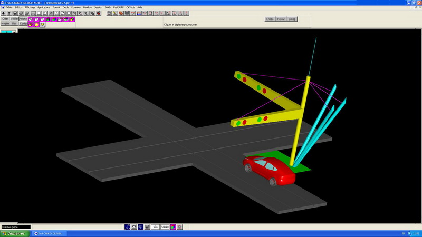
Task: Open the Fichier menu
Action: [9, 7]
